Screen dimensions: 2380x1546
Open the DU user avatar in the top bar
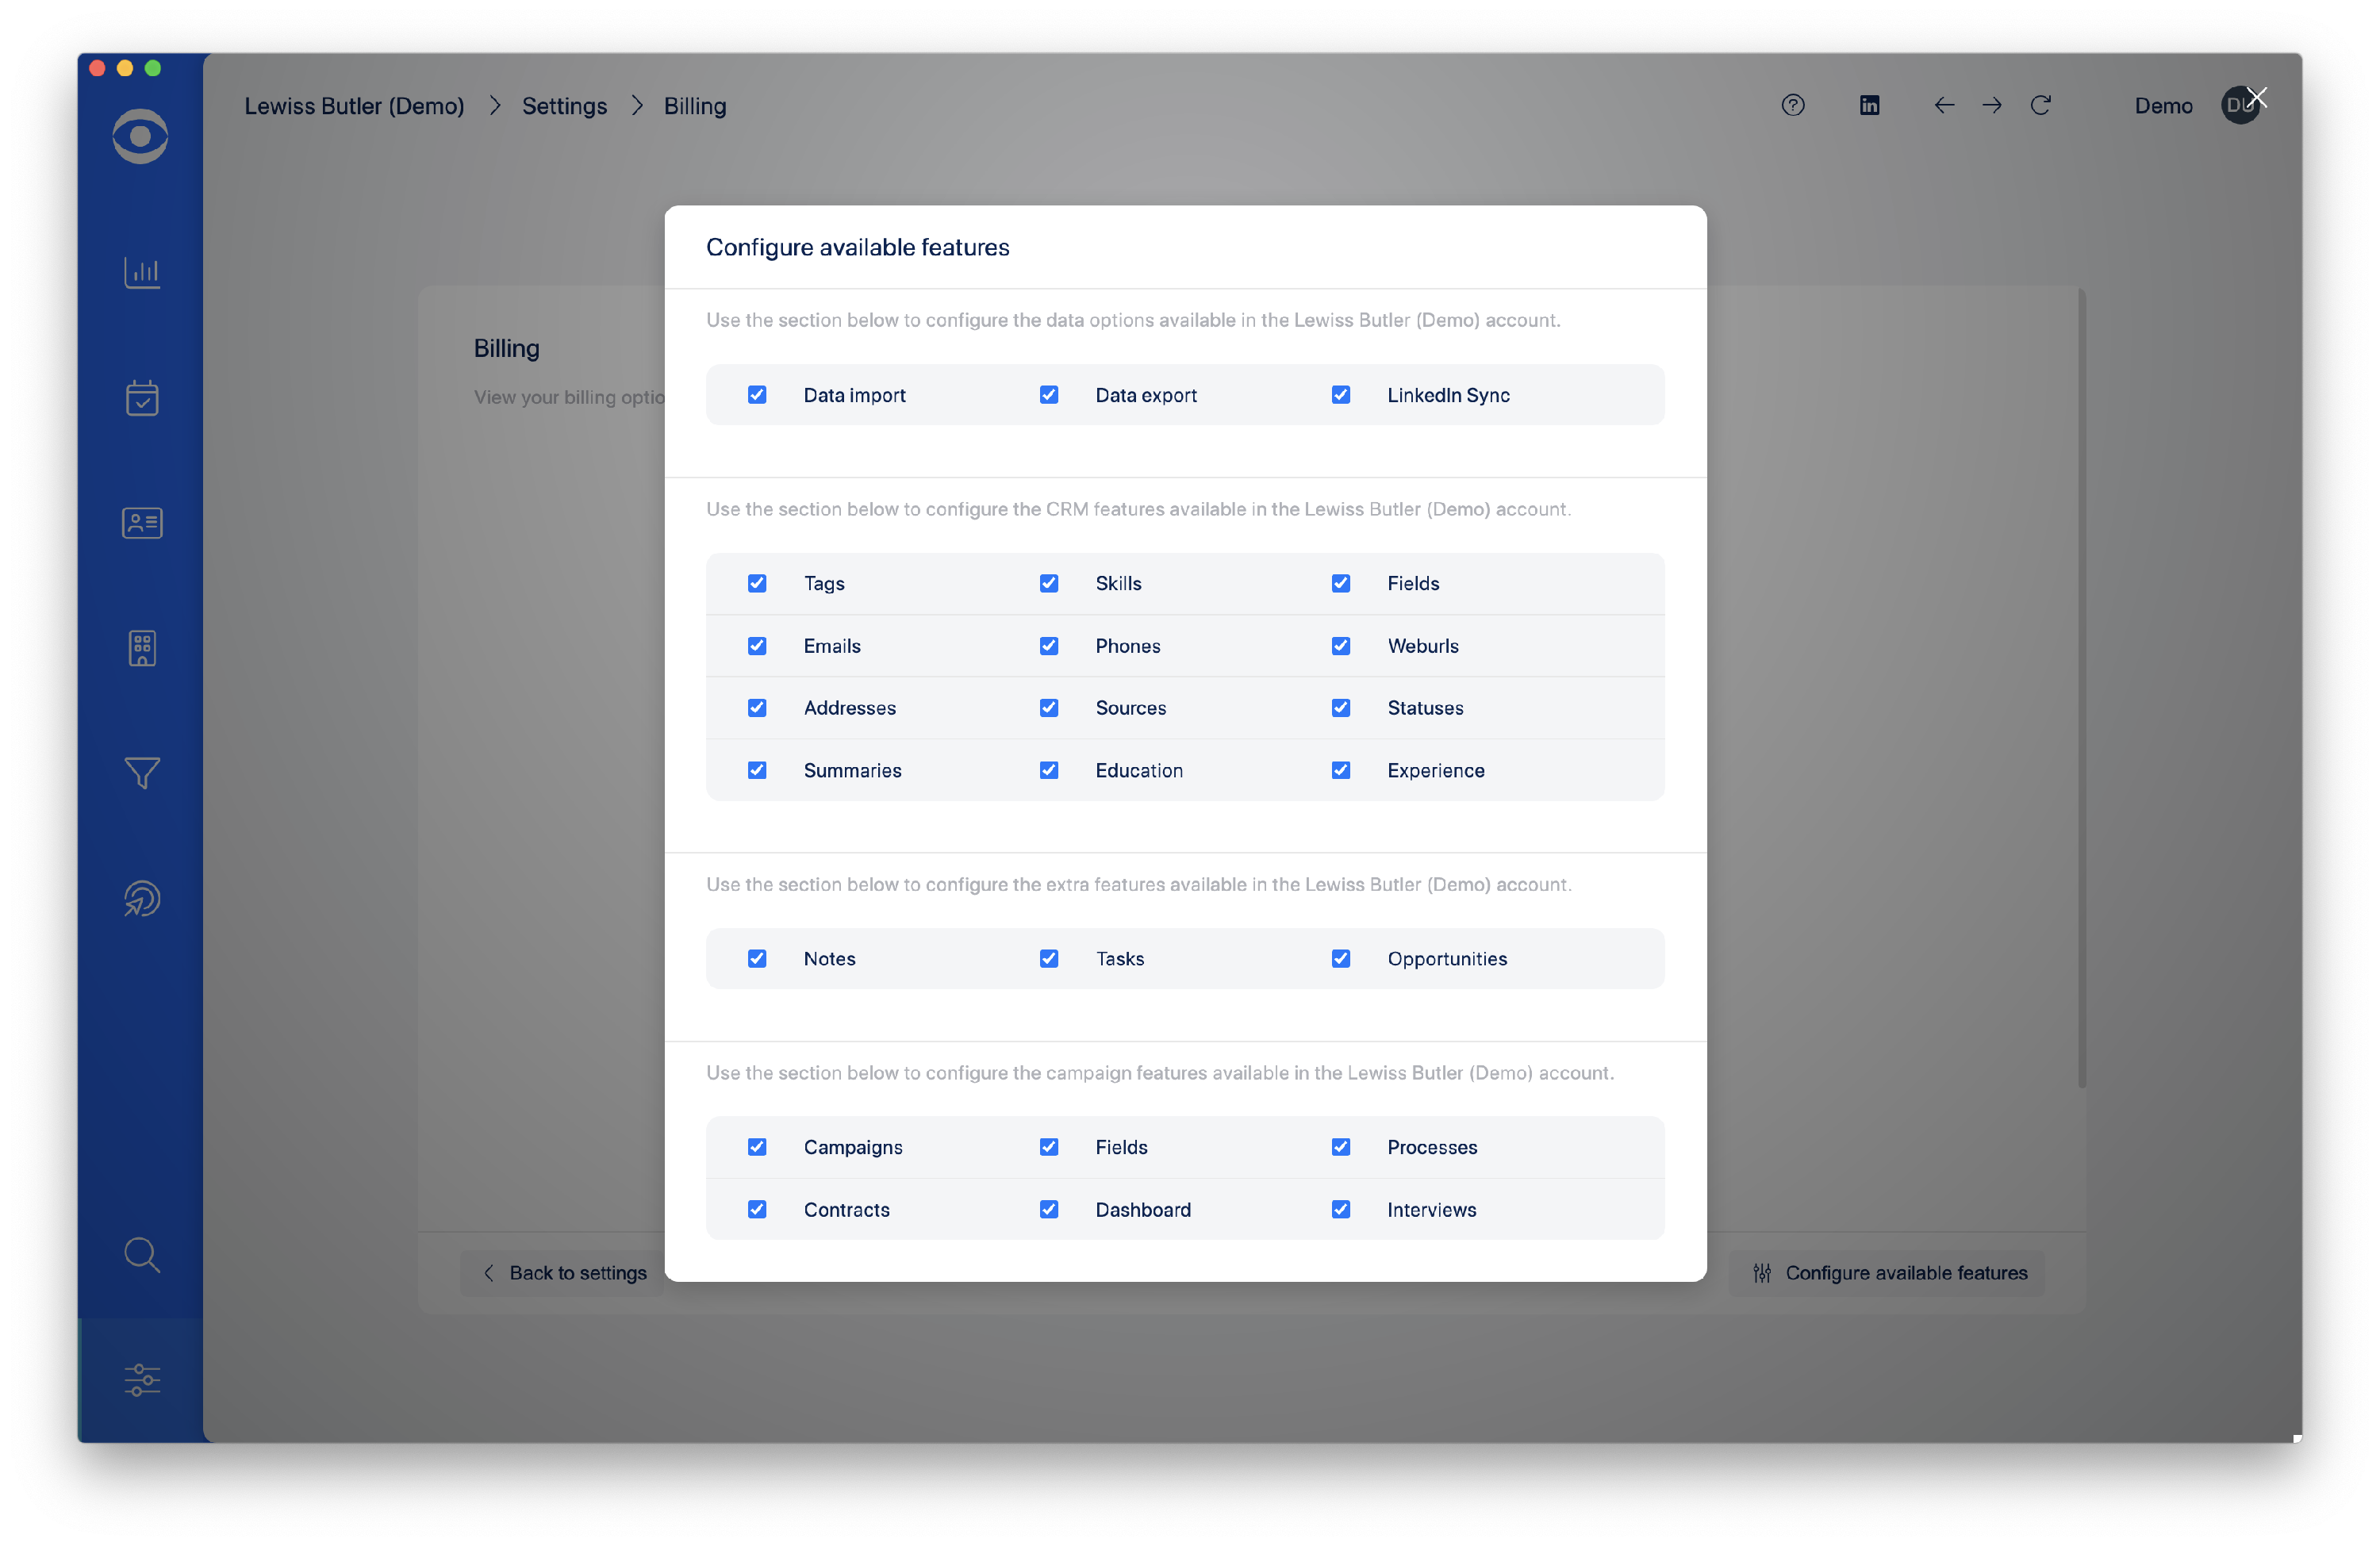pos(2243,105)
